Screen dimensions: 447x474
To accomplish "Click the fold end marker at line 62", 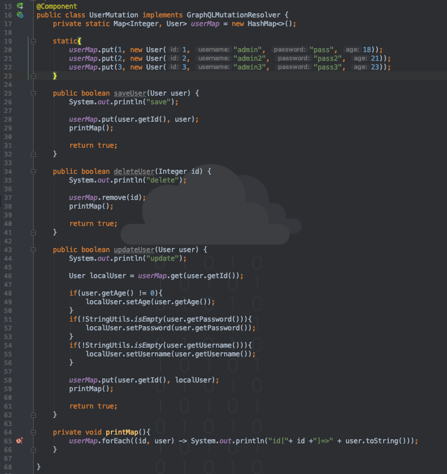I will 33,415.
